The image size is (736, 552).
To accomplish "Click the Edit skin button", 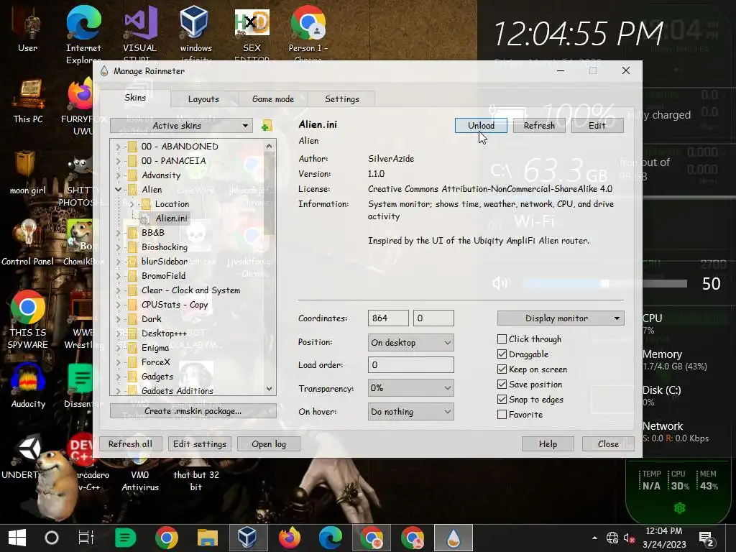I will coord(597,125).
